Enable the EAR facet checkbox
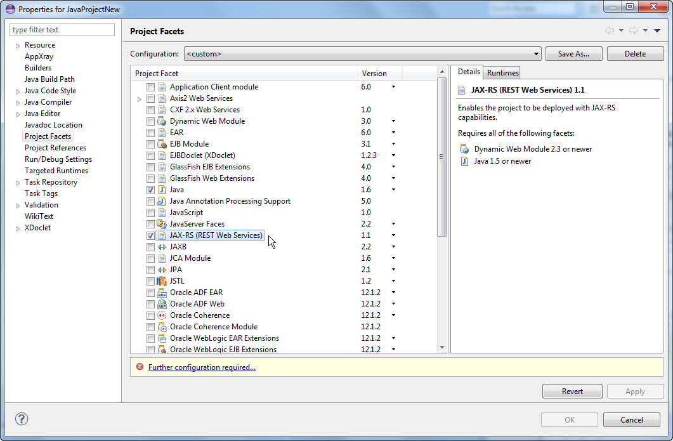 150,132
